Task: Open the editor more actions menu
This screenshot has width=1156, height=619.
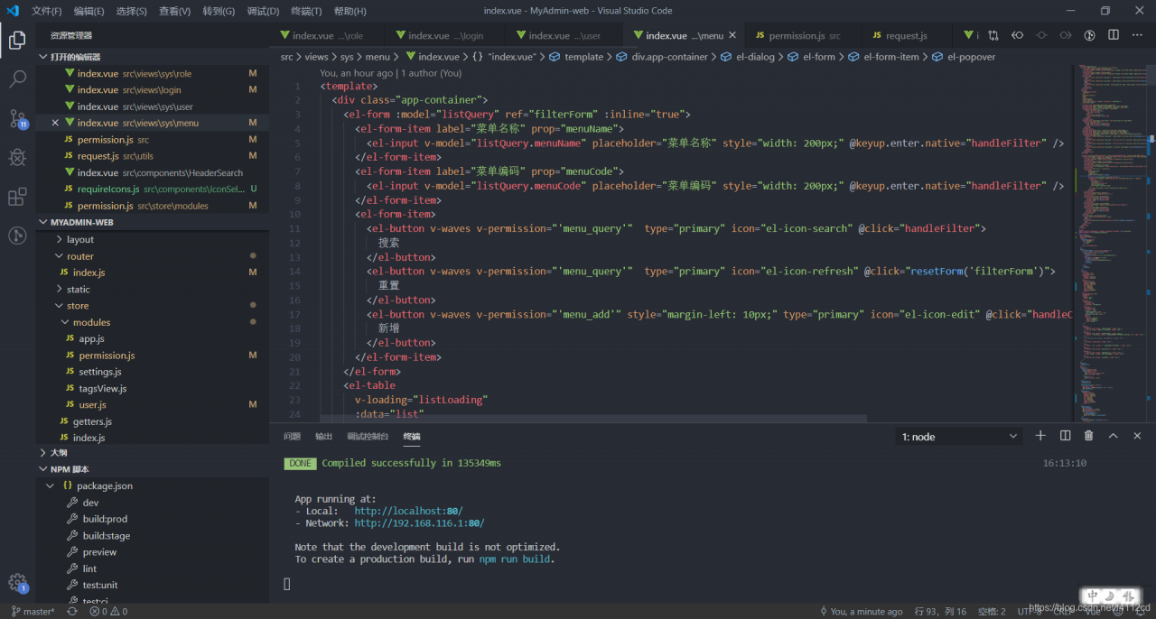Action: click(1138, 35)
